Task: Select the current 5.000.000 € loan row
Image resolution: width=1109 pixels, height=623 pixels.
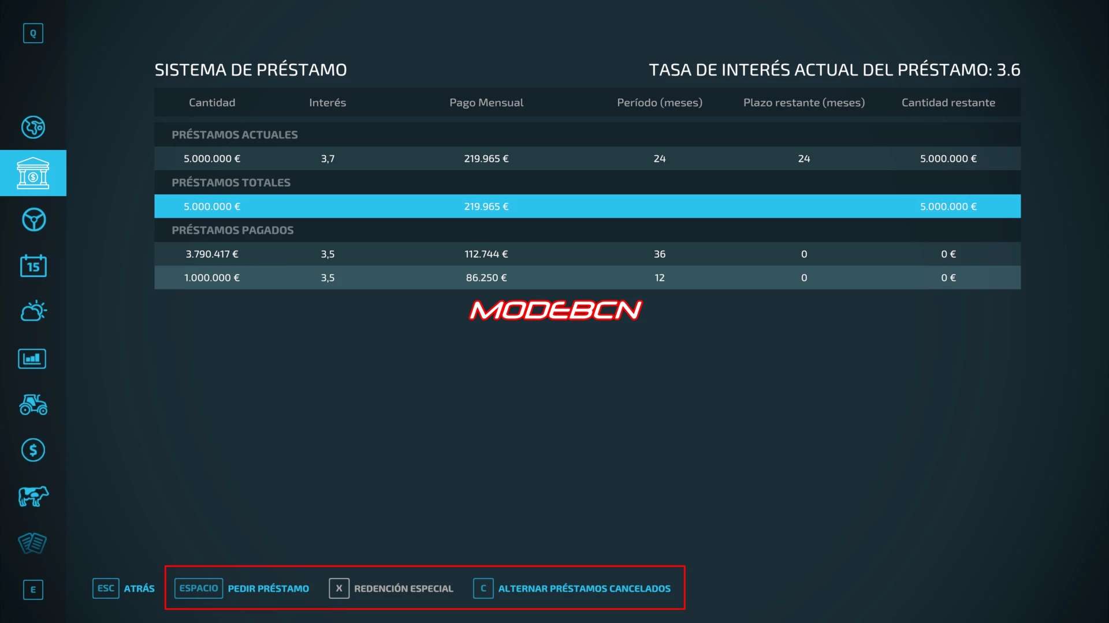Action: (587, 159)
